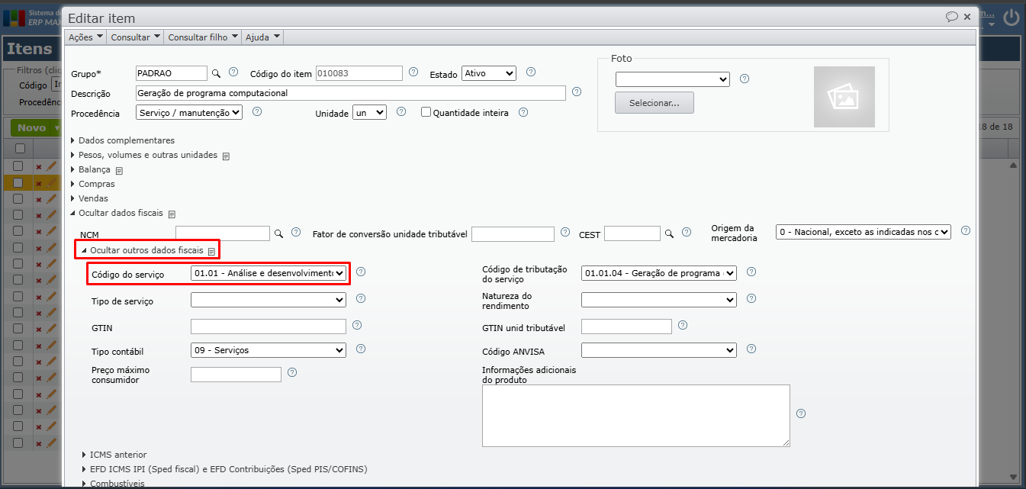The image size is (1026, 489).
Task: Open the Procedência dropdown
Action: pos(189,112)
